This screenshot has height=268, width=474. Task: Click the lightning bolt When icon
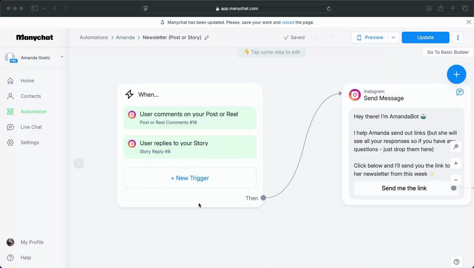point(129,95)
